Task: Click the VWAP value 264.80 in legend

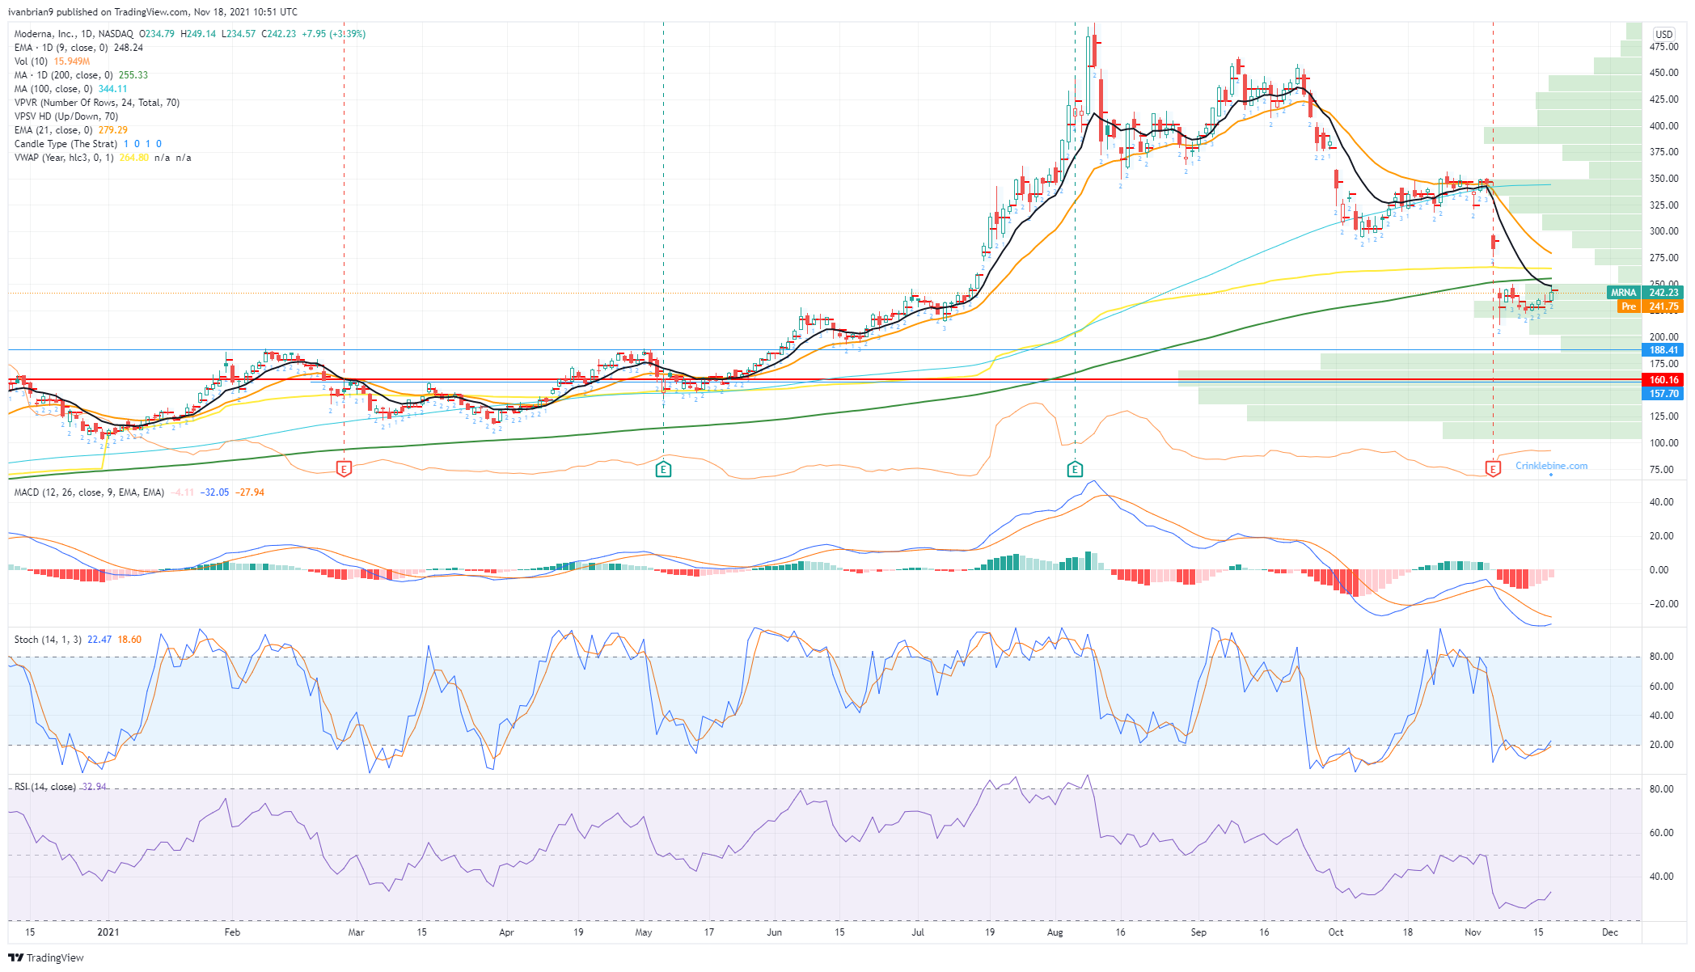Action: (133, 158)
